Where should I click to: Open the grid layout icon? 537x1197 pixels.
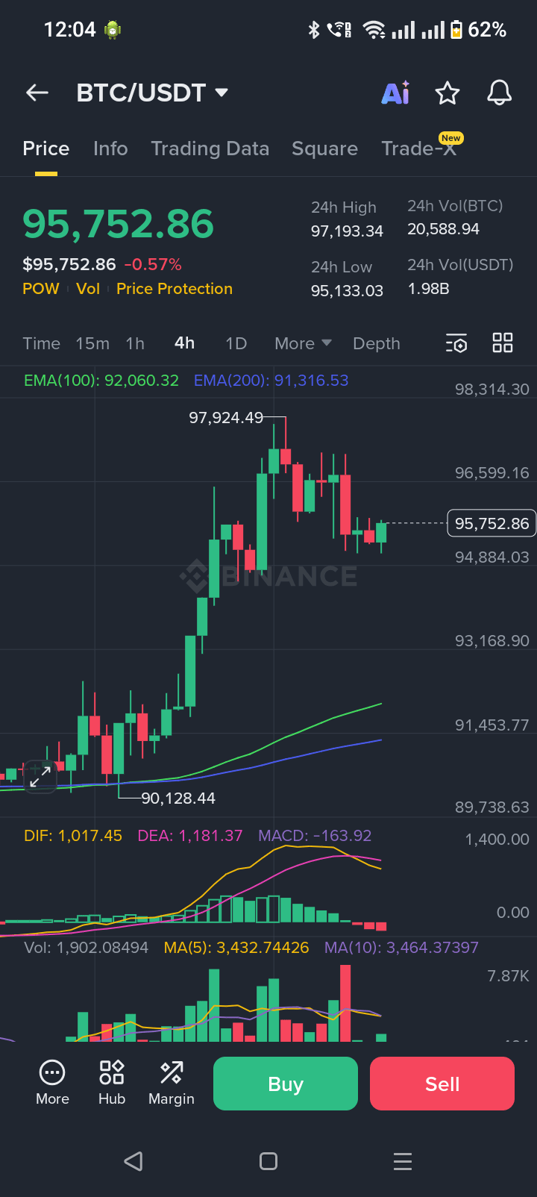pos(503,343)
